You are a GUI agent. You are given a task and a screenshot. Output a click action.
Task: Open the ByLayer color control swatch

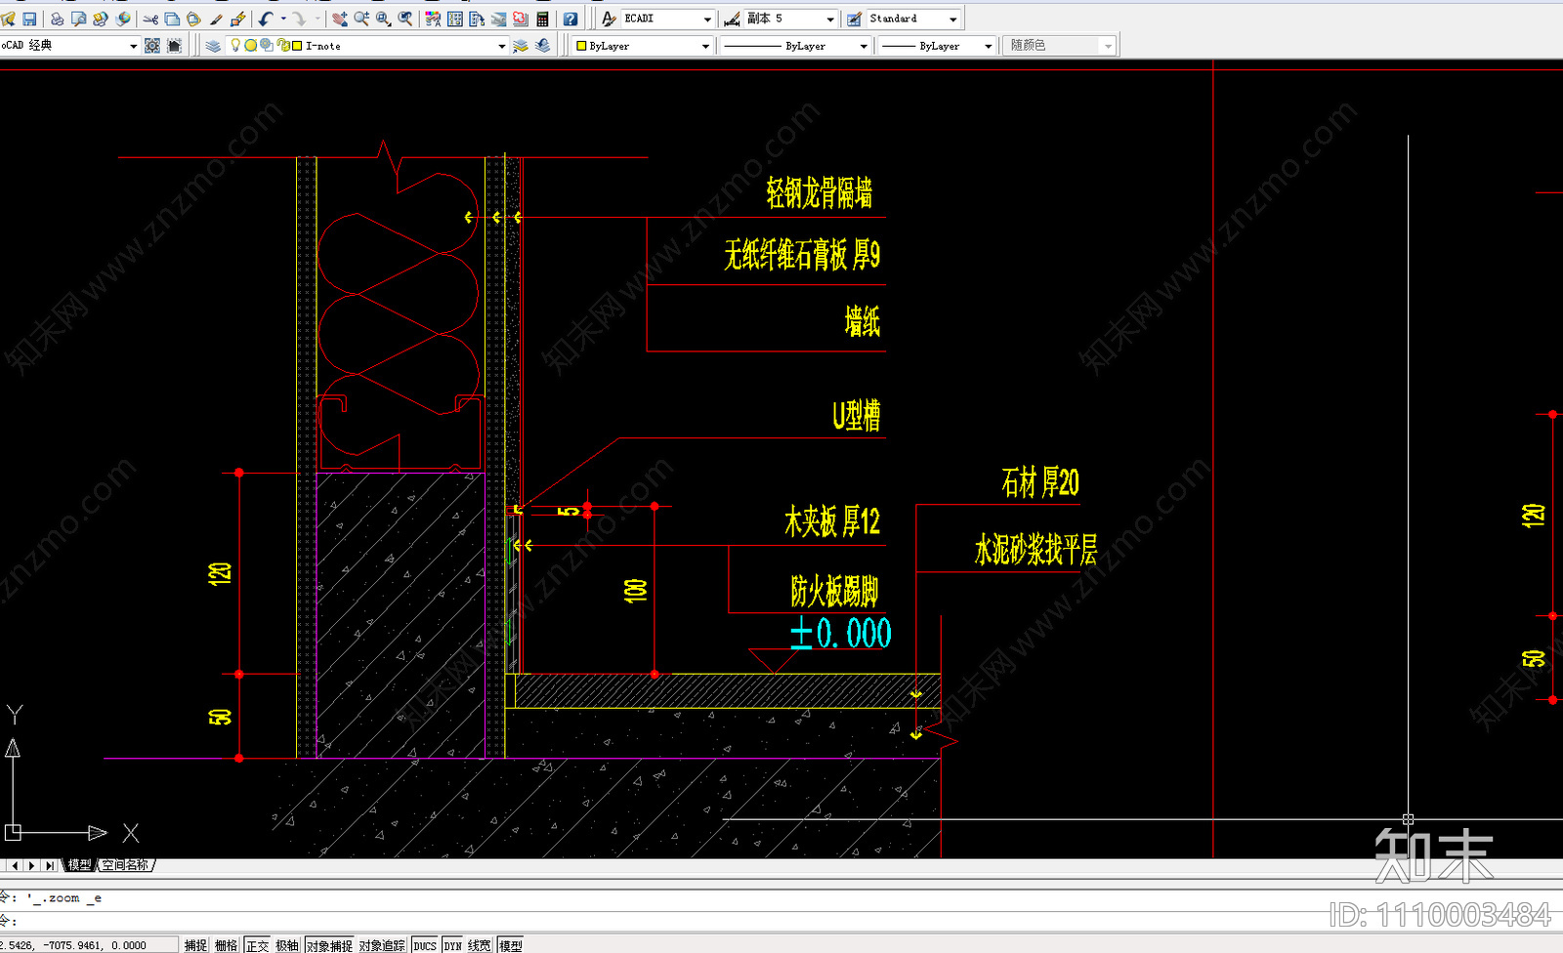click(581, 46)
